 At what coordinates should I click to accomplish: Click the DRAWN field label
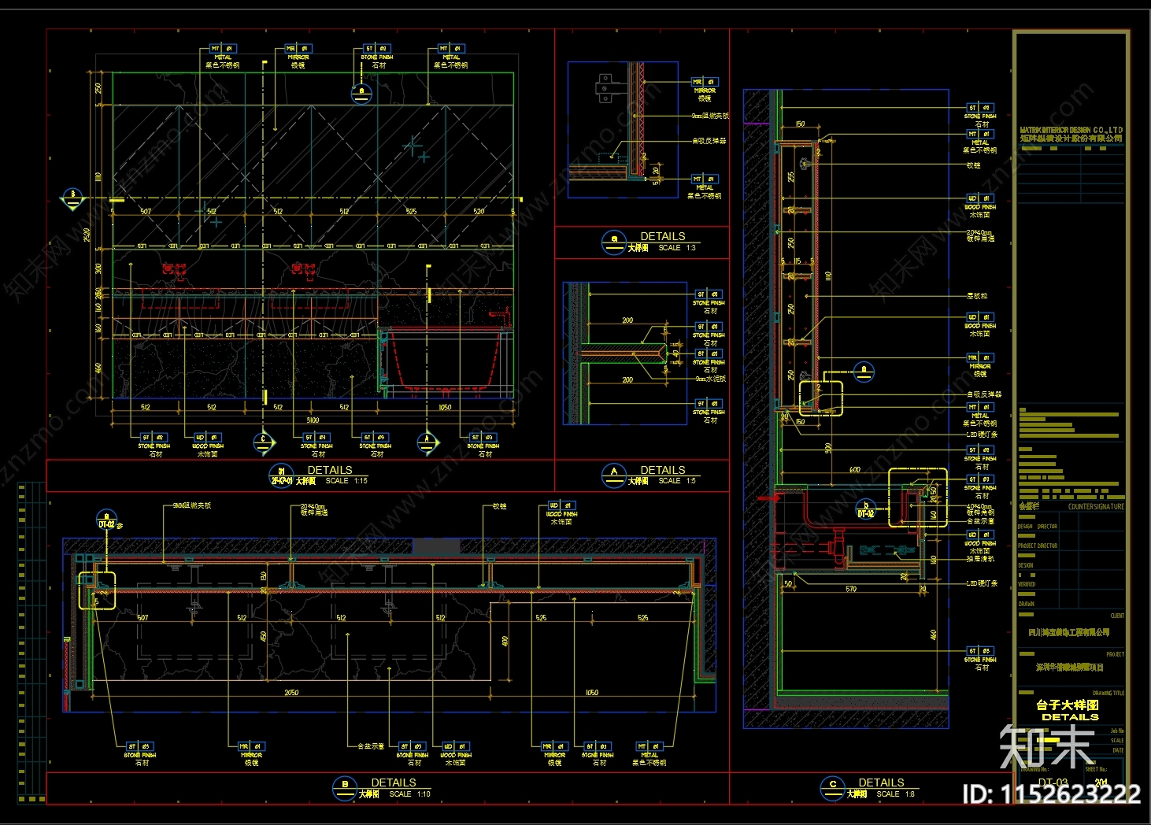tap(1026, 605)
